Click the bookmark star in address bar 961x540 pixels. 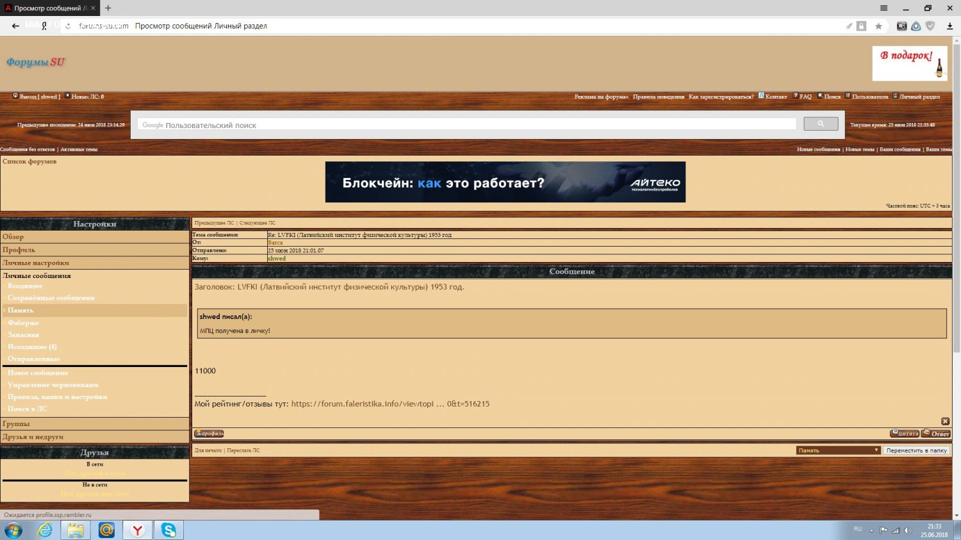click(x=878, y=26)
